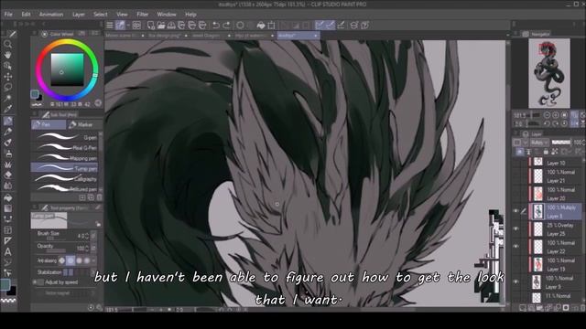Screen dimensions: 586x329
Task: Select the Ruler tool
Action: pos(7,241)
